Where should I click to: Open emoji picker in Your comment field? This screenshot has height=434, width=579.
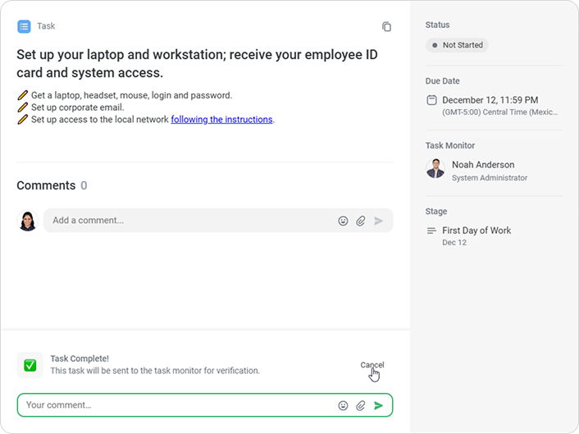pyautogui.click(x=343, y=405)
